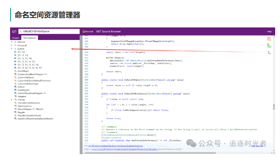The height and width of the screenshot is (161, 280).
Task: Click the namespace explorer braces icon at right
Action: (x=269, y=52)
